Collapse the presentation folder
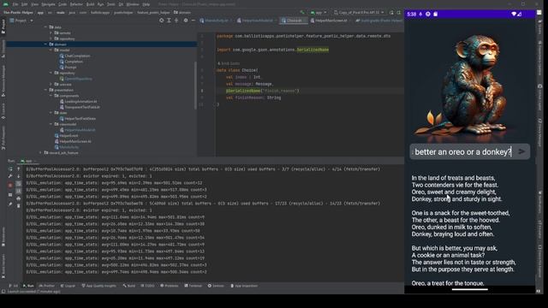The image size is (548, 308). (45, 90)
